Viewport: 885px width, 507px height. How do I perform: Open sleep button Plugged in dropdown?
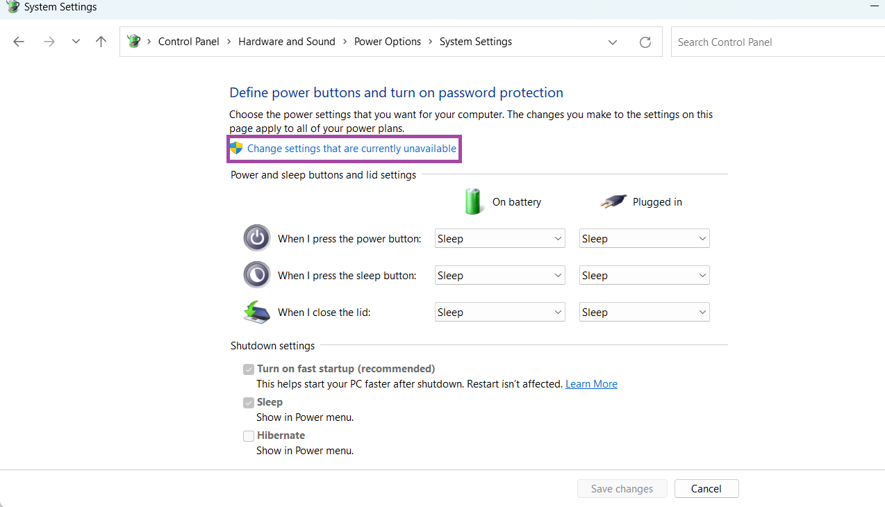point(644,275)
